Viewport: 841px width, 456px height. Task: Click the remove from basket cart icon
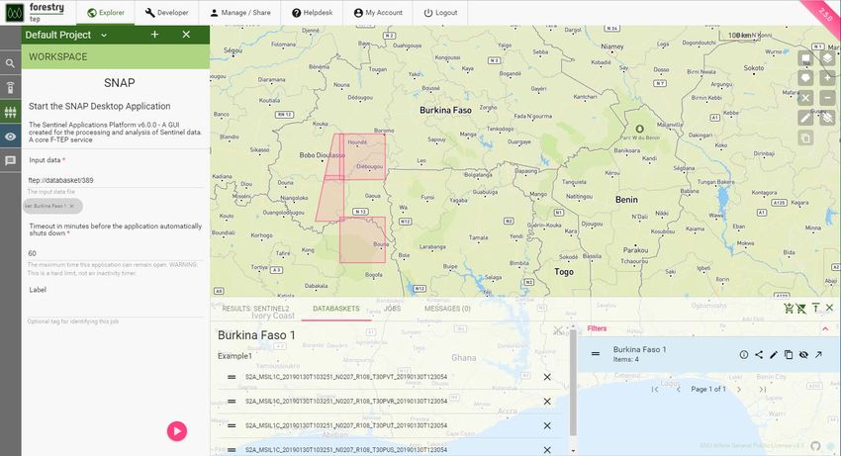click(801, 308)
